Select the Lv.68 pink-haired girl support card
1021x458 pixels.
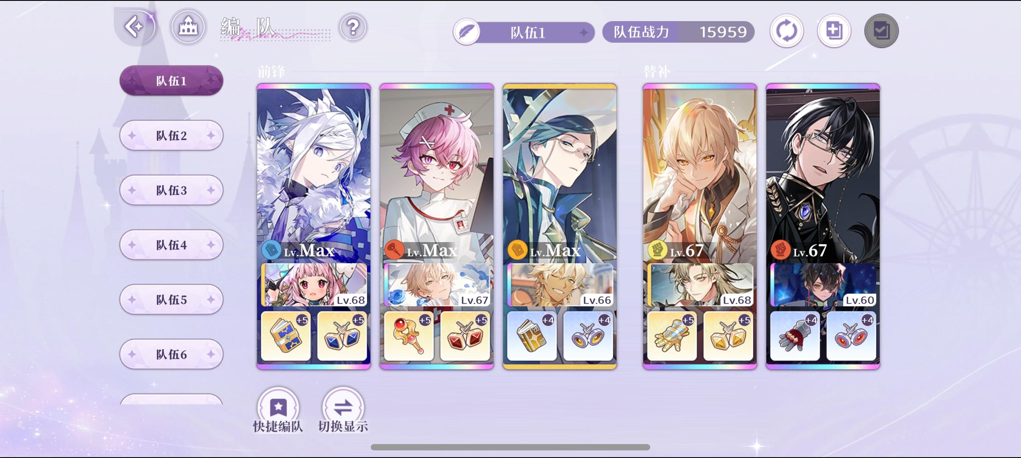coord(314,285)
